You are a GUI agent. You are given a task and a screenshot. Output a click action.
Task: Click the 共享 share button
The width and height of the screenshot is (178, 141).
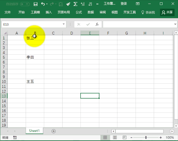click(167, 12)
